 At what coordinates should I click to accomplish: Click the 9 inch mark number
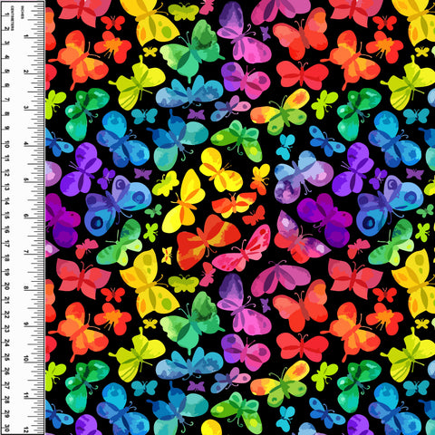point(26,324)
